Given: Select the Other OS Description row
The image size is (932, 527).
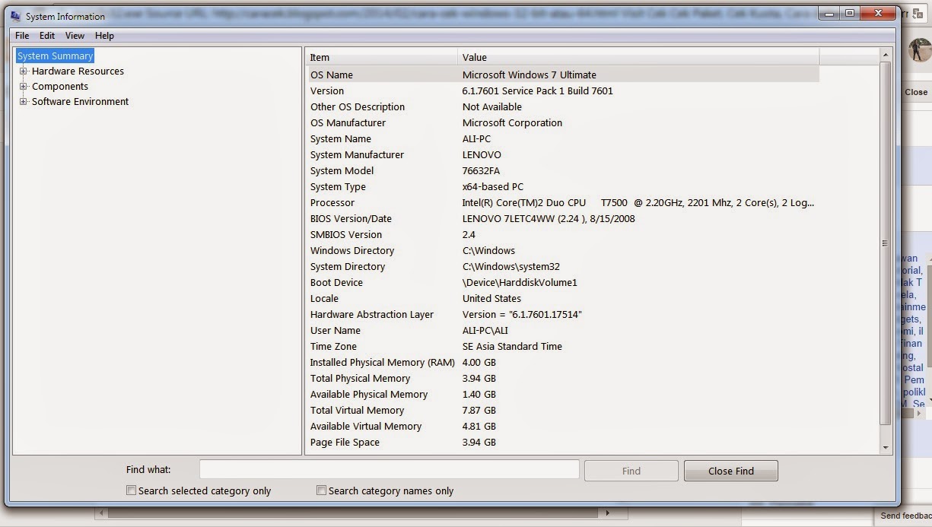Looking at the screenshot, I should point(562,106).
